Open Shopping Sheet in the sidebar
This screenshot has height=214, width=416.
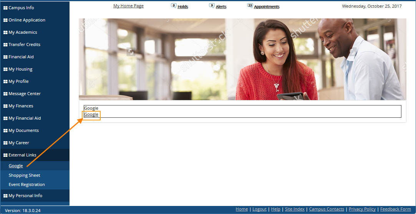24,176
